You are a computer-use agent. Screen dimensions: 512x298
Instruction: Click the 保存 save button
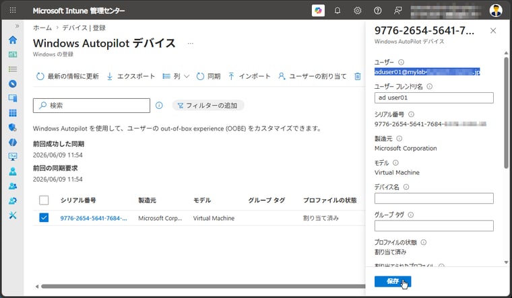[x=393, y=281]
